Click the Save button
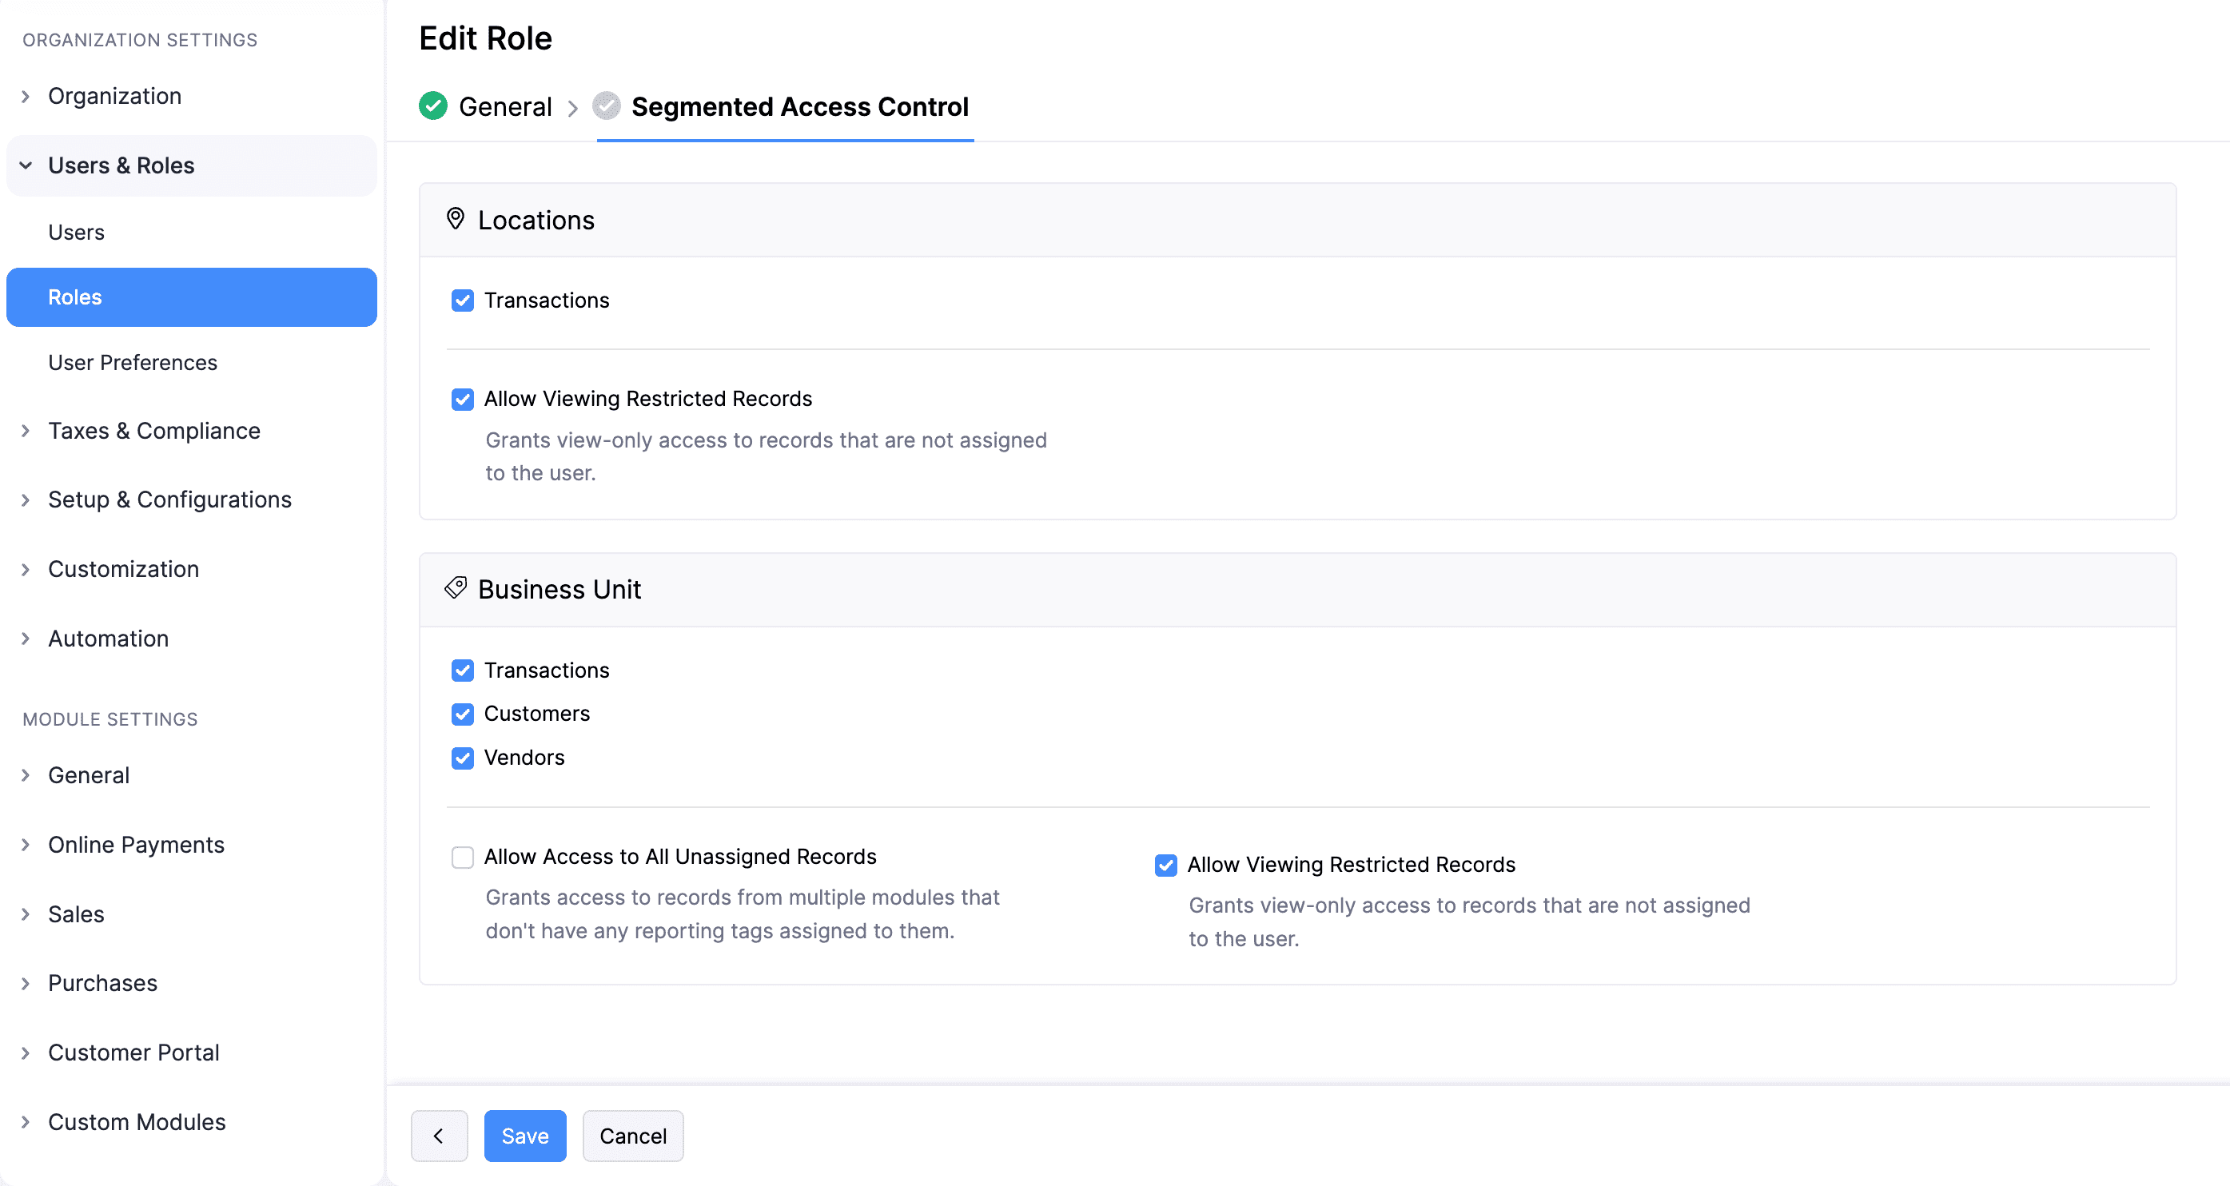The image size is (2230, 1186). tap(524, 1135)
